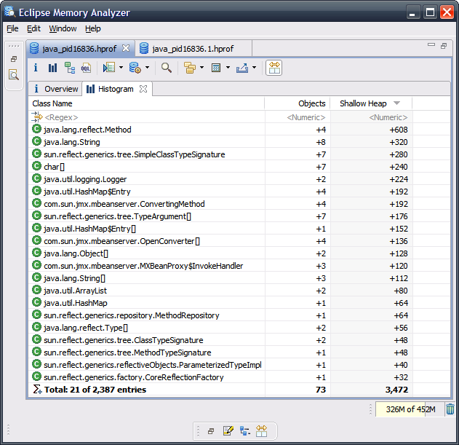Click the notes icon in bottom toolbar
The width and height of the screenshot is (459, 445).
[x=228, y=431]
